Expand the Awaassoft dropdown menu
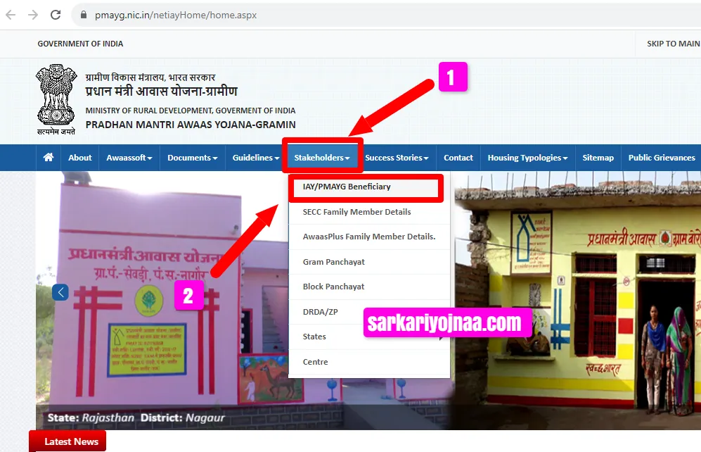Image resolution: width=701 pixels, height=452 pixels. pyautogui.click(x=129, y=158)
